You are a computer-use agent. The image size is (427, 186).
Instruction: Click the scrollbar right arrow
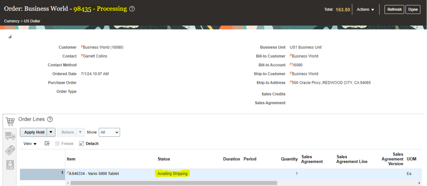click(419, 183)
